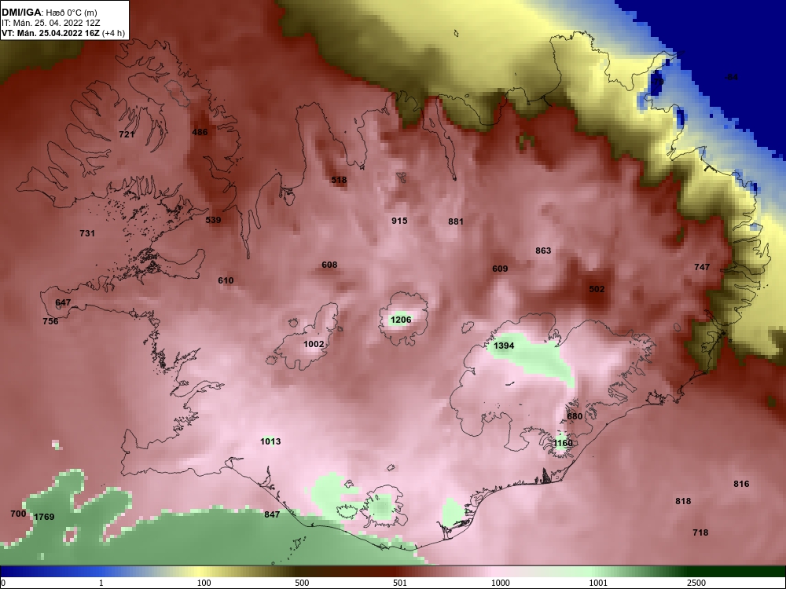This screenshot has height=589, width=786.
Task: Select the 1769 height value
Action: click(x=44, y=517)
